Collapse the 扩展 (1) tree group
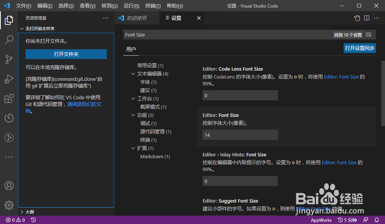 (133, 148)
